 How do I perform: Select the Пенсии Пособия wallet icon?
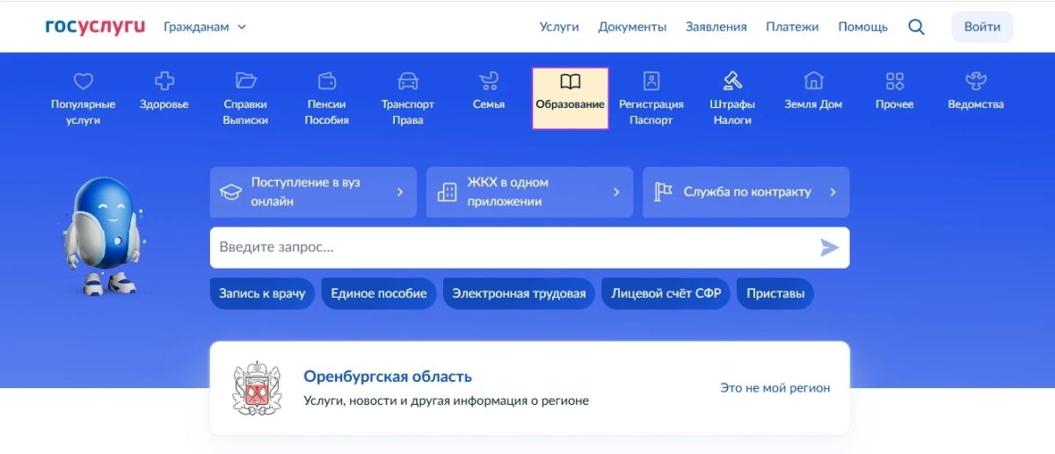(x=326, y=81)
